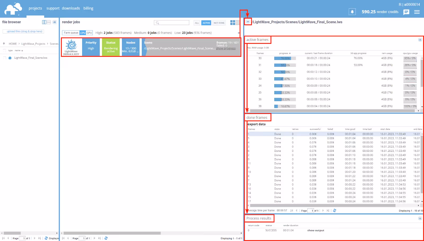The image size is (424, 241).
Task: Collapse the Process results section
Action: pyautogui.click(x=420, y=218)
